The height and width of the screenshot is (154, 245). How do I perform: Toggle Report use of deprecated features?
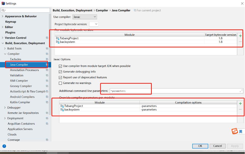click(60, 77)
